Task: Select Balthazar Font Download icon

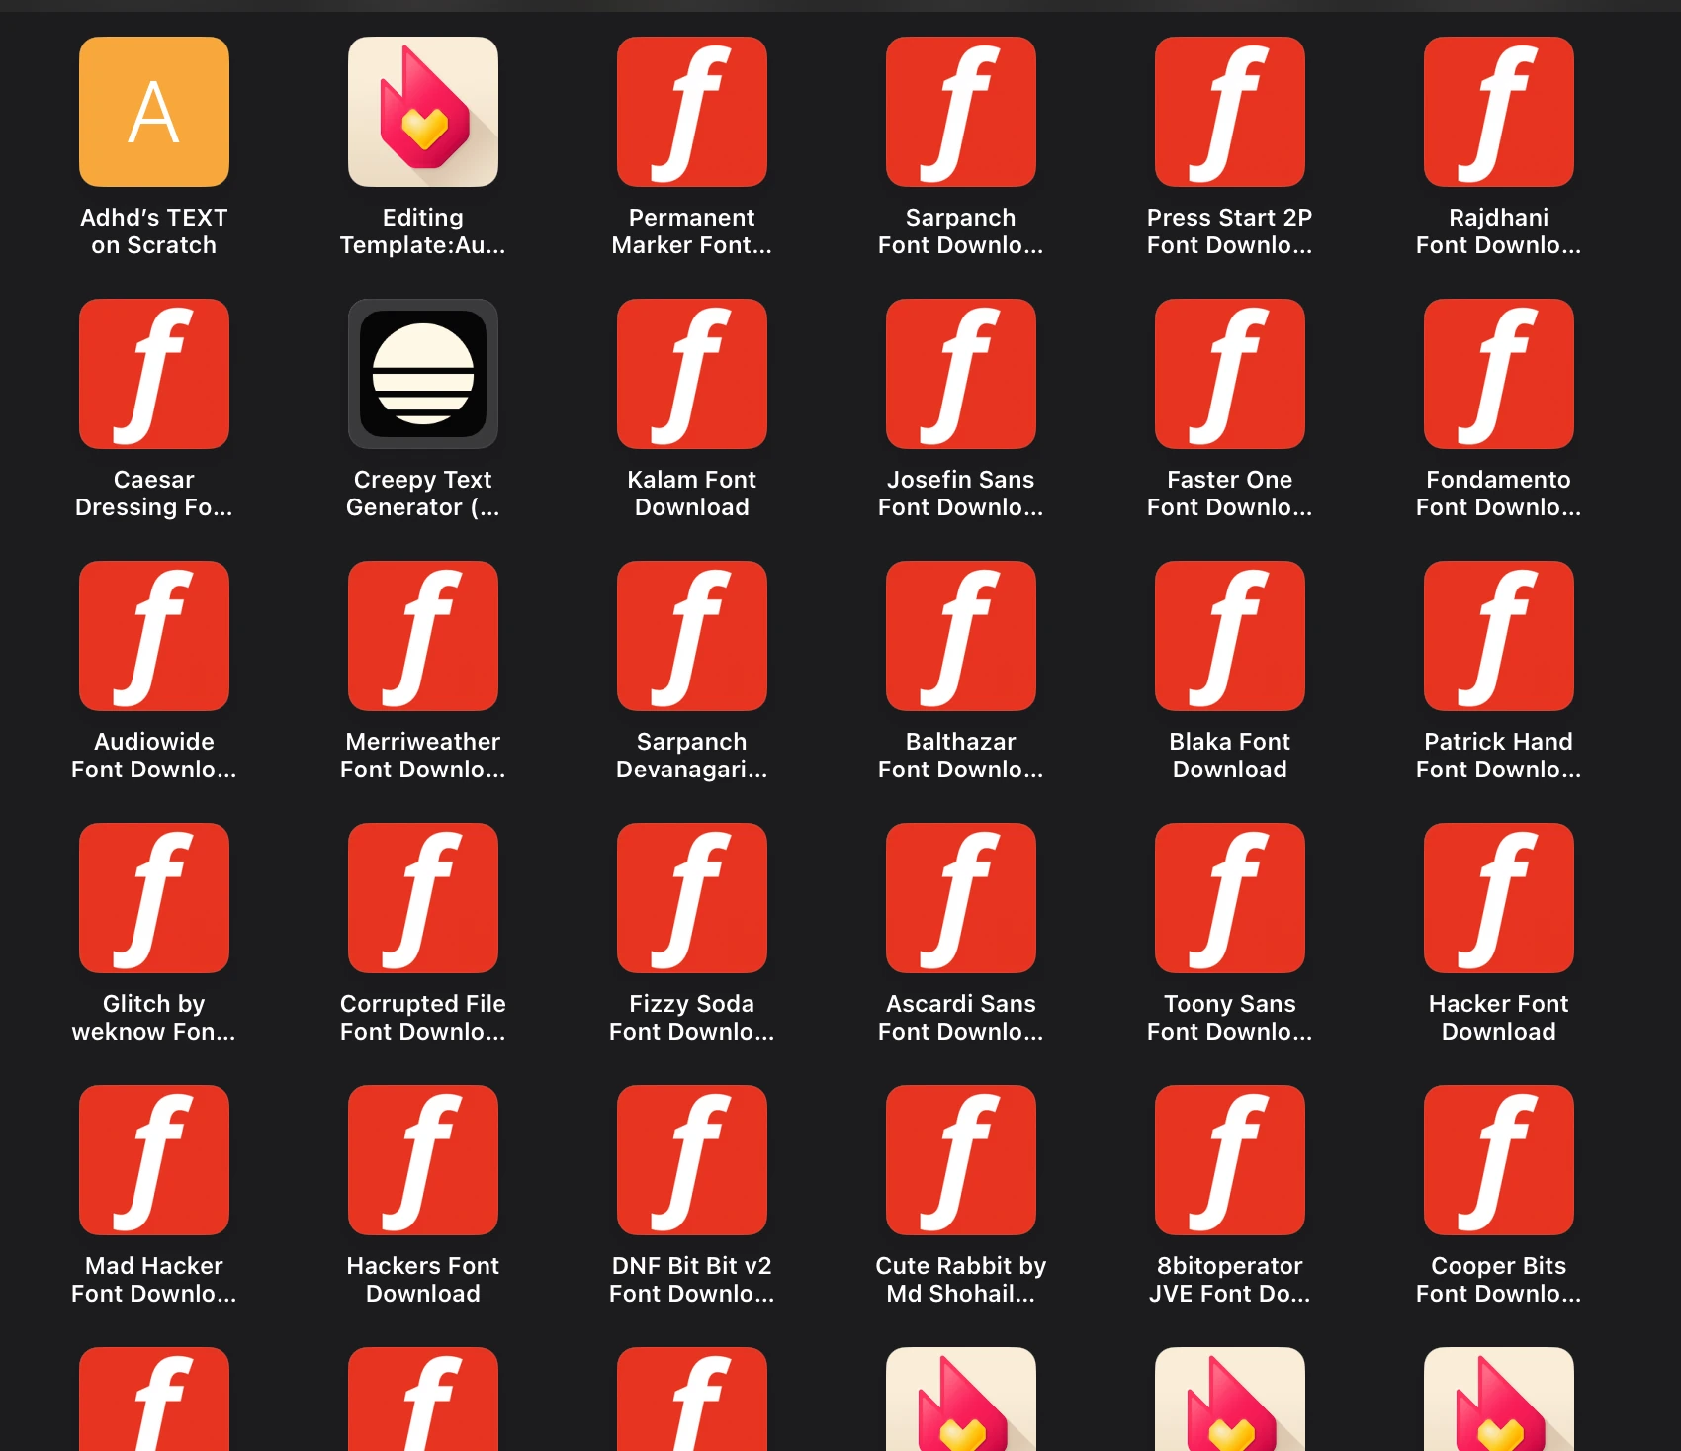Action: (x=960, y=635)
